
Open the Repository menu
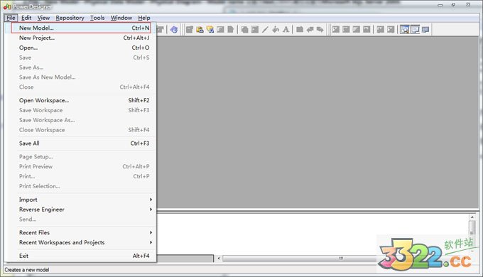click(70, 18)
